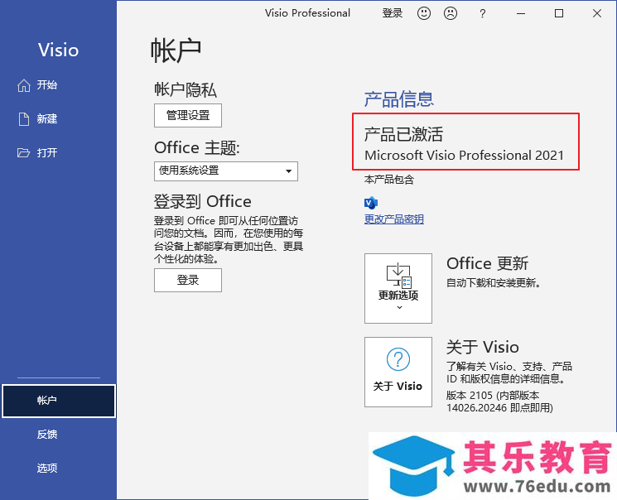Screen dimensions: 617x500
Task: Click the Visio product icon under 本产品包含
Action: [371, 203]
